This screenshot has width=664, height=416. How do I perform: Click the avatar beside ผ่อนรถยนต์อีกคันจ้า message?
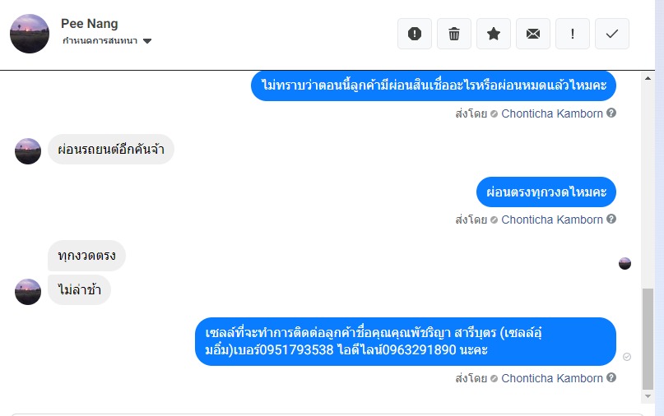point(28,151)
